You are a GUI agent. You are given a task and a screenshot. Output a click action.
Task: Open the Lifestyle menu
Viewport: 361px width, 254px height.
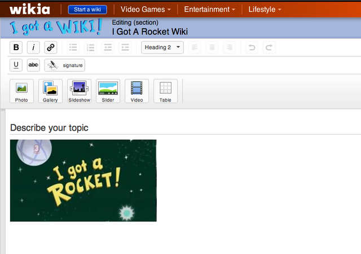[x=265, y=10]
